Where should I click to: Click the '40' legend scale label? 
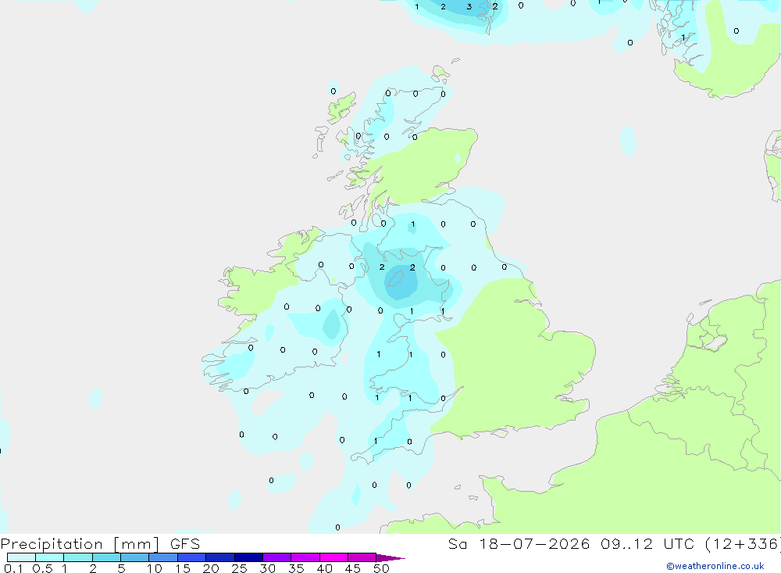pyautogui.click(x=325, y=568)
